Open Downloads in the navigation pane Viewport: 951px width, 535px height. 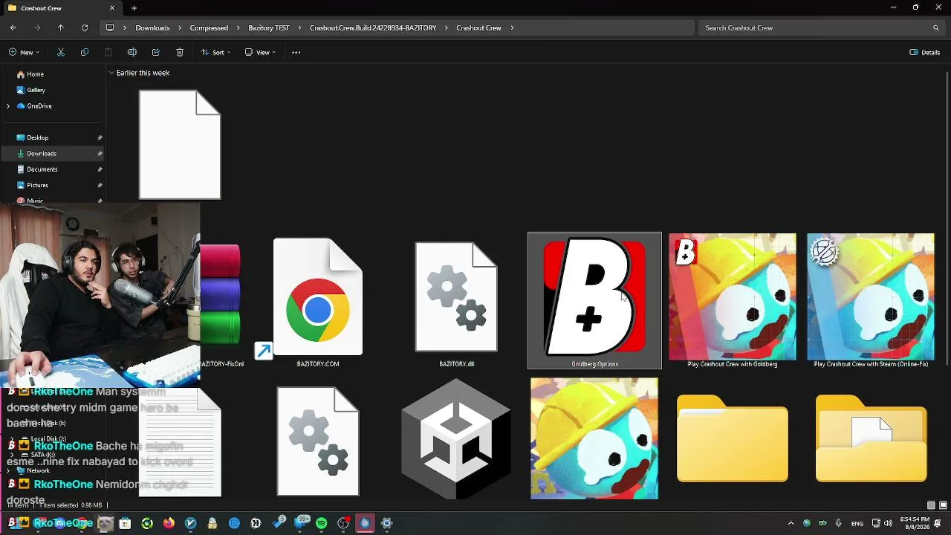tap(42, 153)
